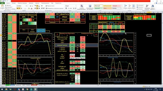The image size is (163, 91).
Task: Apply the Обычный (Normal) cell style
Action: (99, 6)
